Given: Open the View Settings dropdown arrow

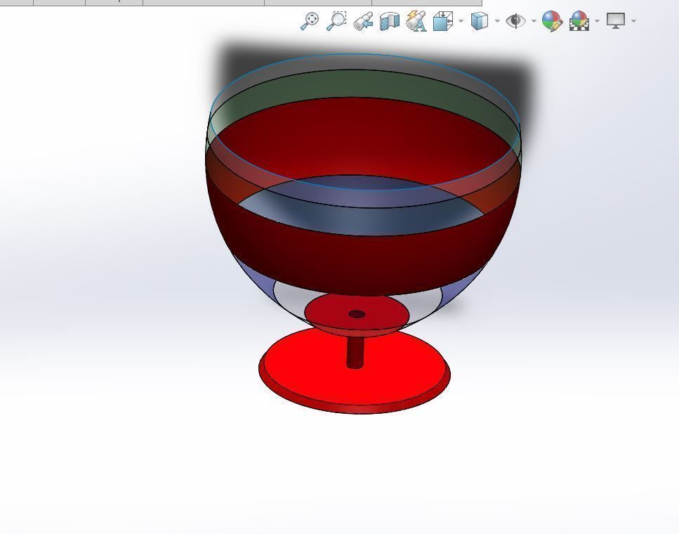Looking at the screenshot, I should point(634,21).
